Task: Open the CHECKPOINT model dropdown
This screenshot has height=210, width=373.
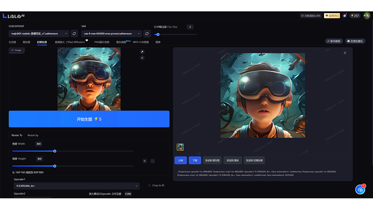Action: (x=39, y=34)
